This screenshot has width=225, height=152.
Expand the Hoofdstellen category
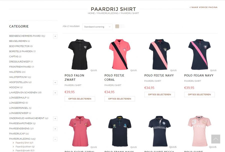coord(55,82)
